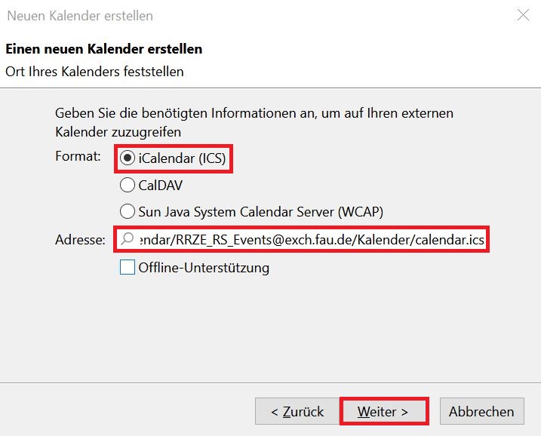
Task: Click the subtitle "Ort Ihres Kalenders feststellen"
Action: [x=94, y=72]
